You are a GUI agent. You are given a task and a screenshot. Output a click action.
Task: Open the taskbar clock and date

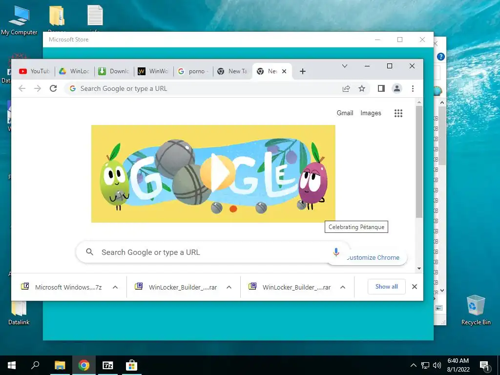[x=458, y=365]
